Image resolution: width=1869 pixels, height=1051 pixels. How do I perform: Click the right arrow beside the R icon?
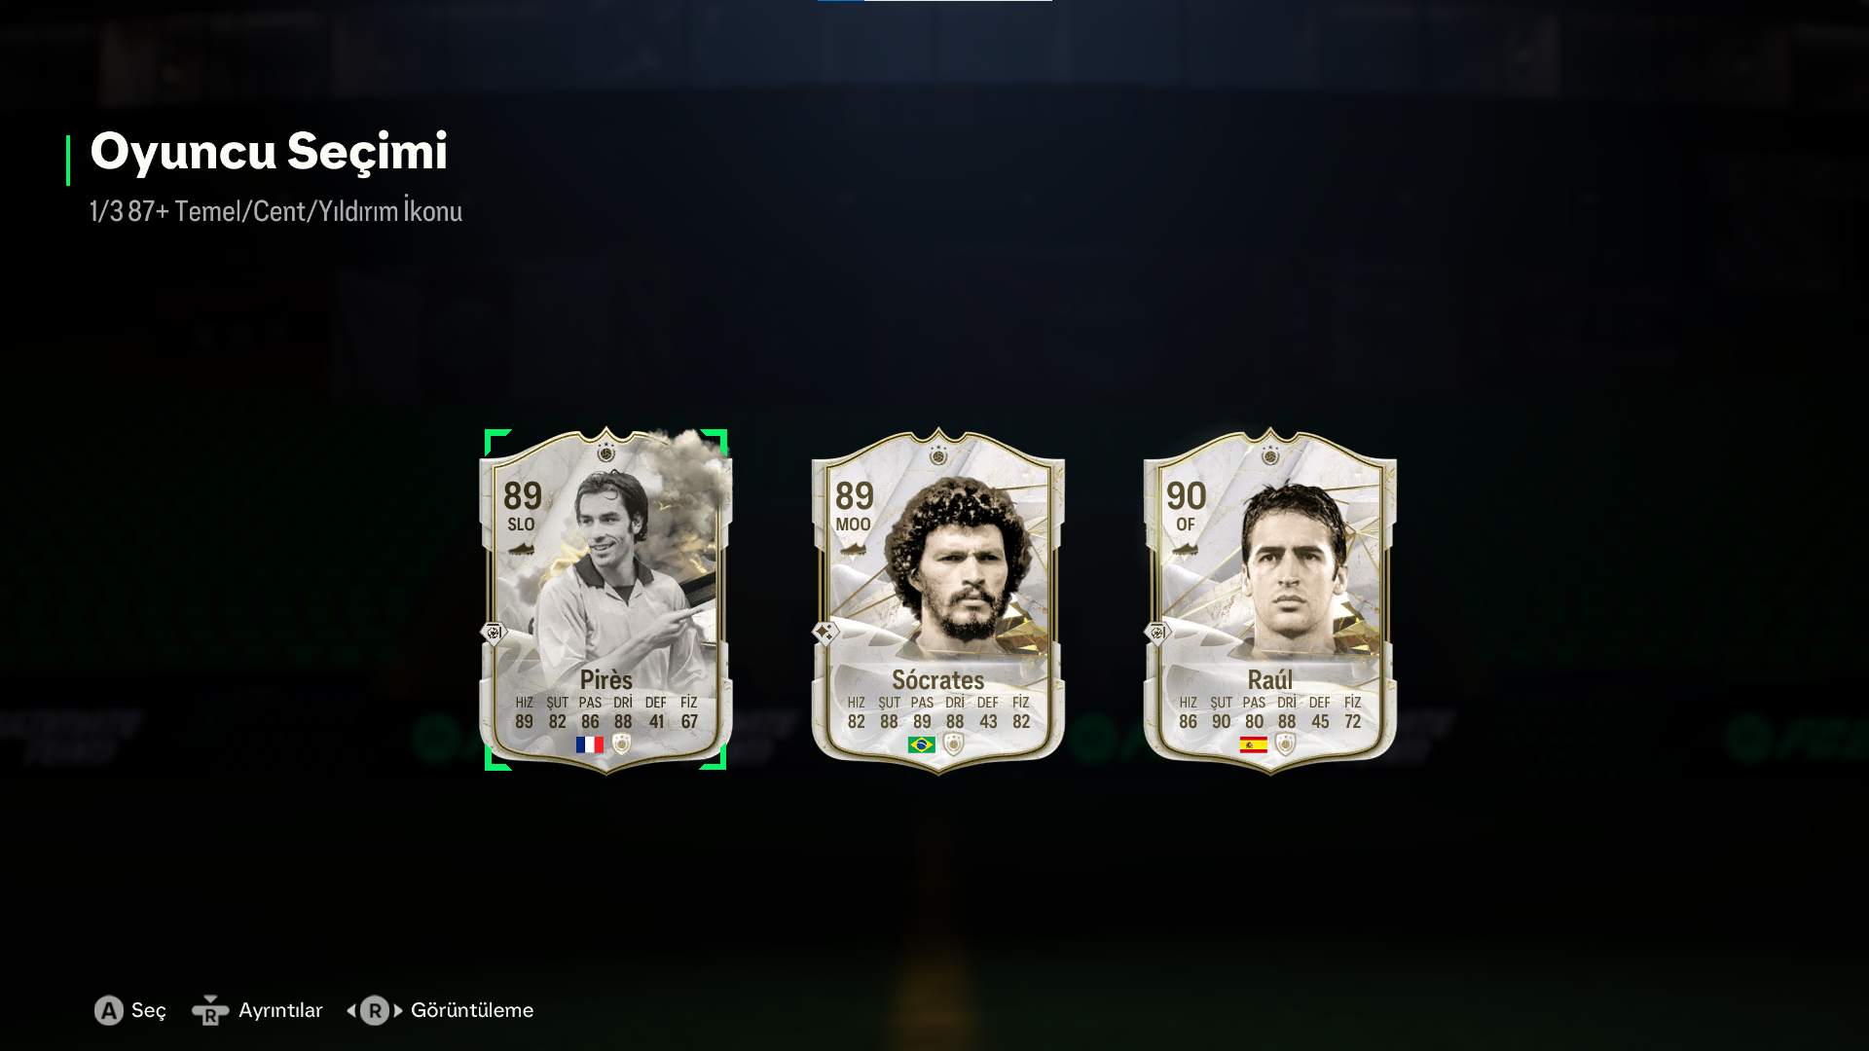(x=398, y=1010)
